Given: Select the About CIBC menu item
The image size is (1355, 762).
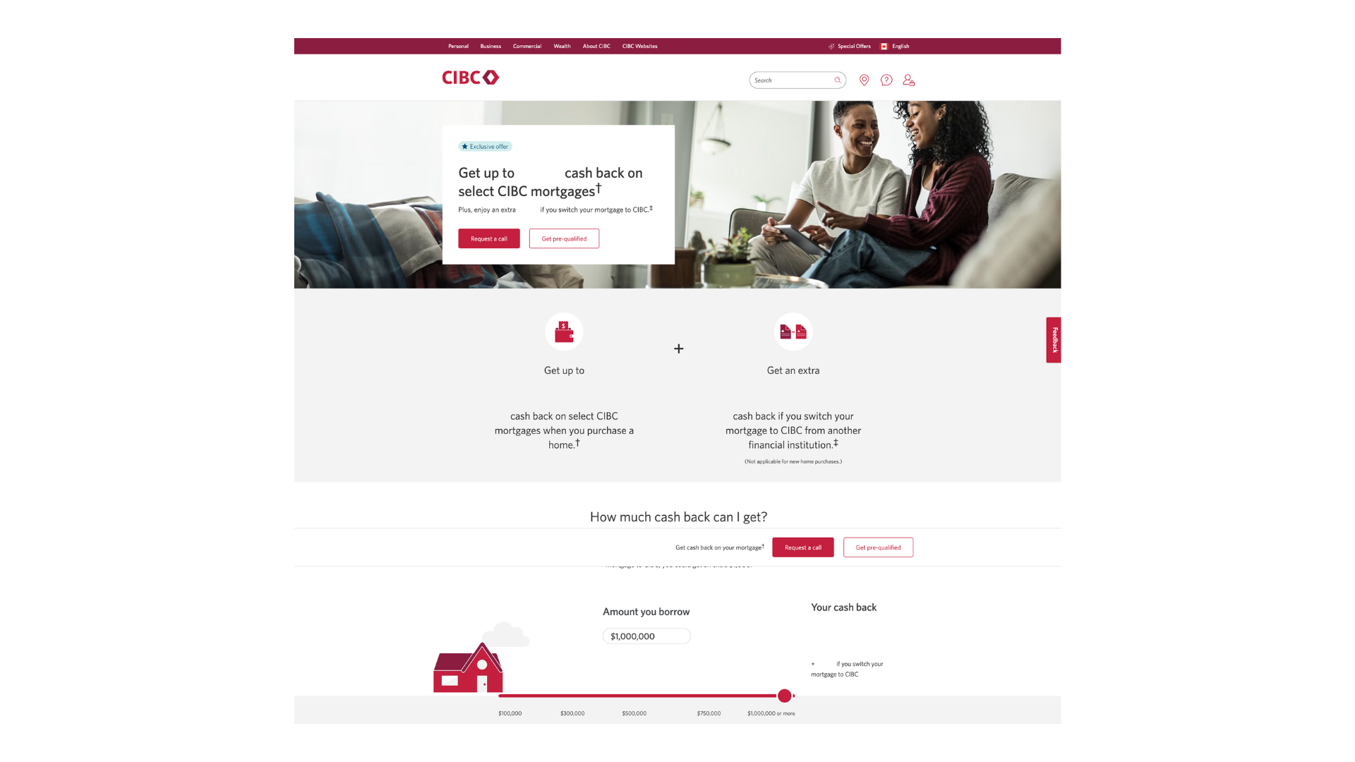Looking at the screenshot, I should (596, 46).
